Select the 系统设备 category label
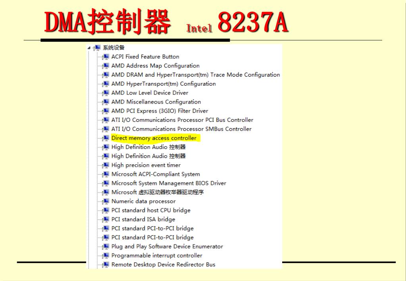Screen dimensions: 406x281 pyautogui.click(x=114, y=48)
